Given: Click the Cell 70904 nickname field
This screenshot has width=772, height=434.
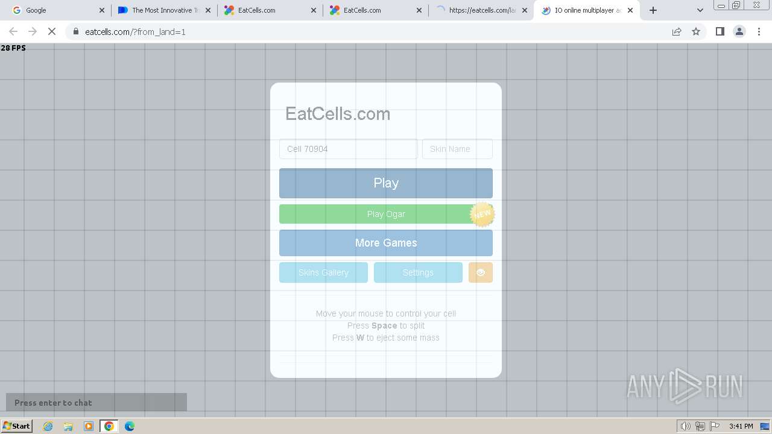Looking at the screenshot, I should [x=348, y=149].
